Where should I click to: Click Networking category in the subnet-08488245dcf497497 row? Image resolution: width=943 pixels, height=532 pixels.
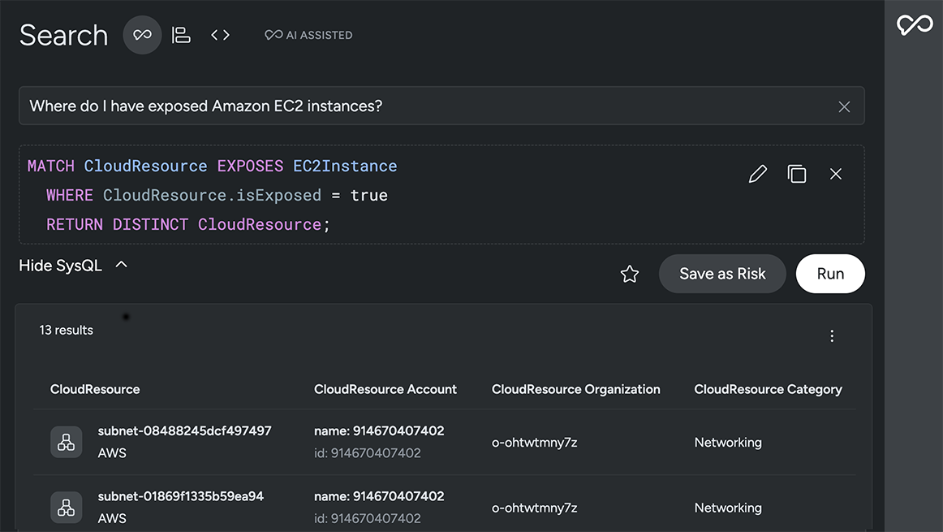point(728,443)
